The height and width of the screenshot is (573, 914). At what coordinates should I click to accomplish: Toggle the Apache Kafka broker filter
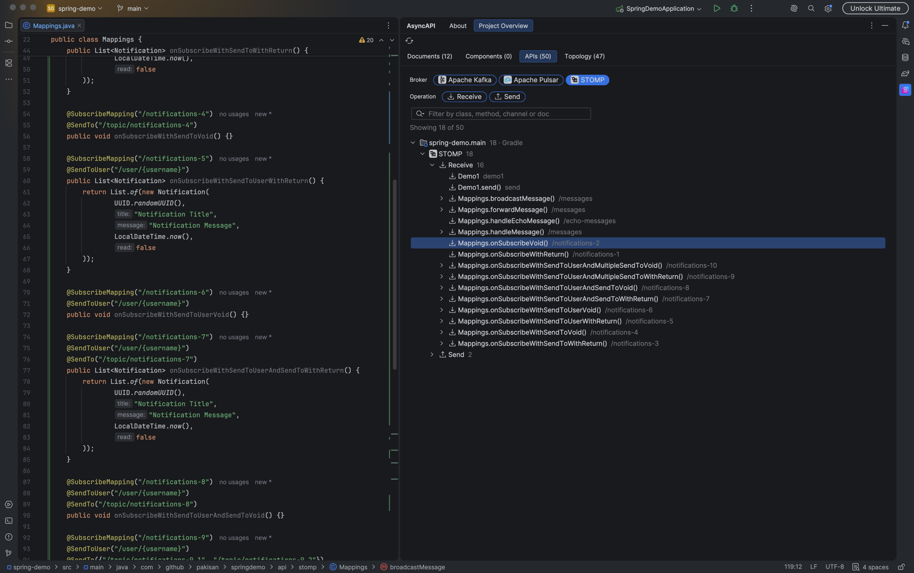(465, 80)
